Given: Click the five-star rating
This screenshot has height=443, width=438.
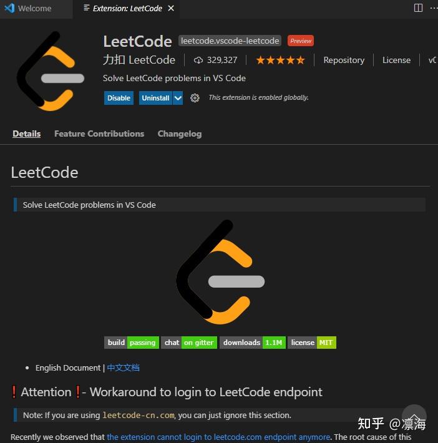Looking at the screenshot, I should click(x=280, y=60).
